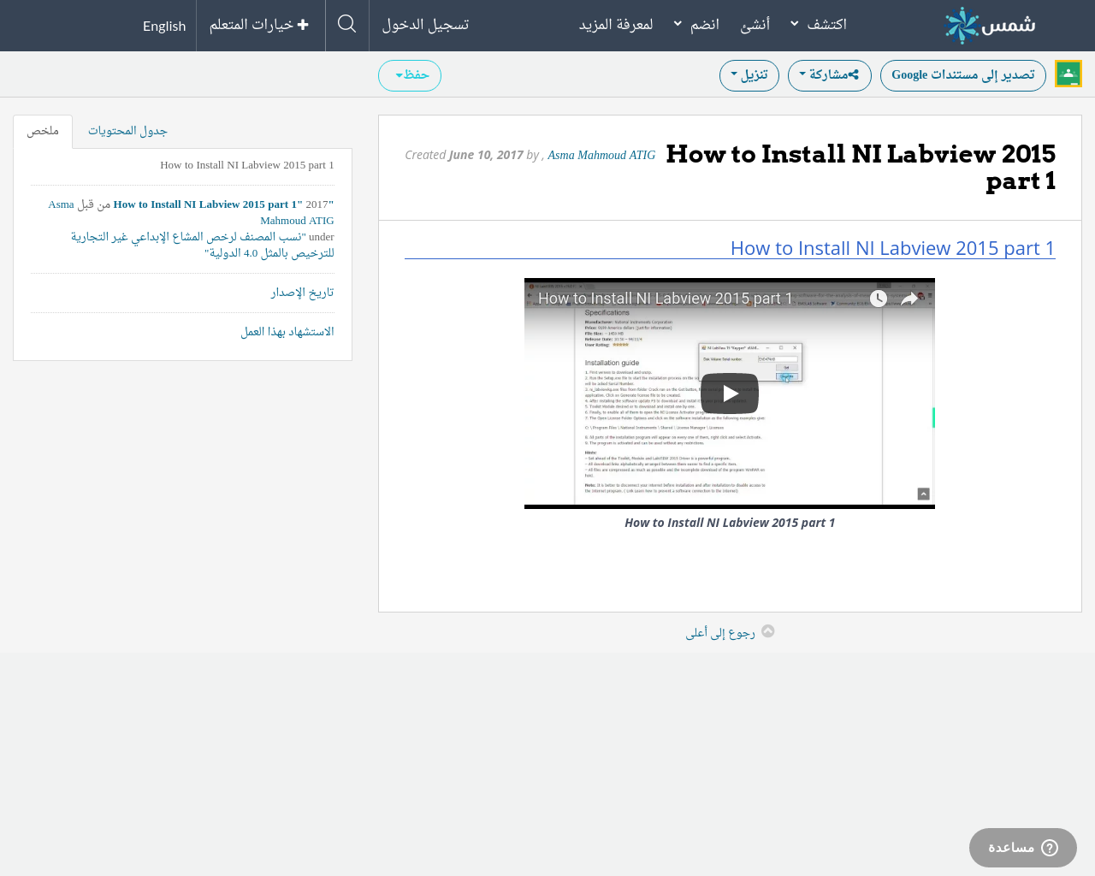Open the أنشئ menu item
1095x876 pixels.
point(755,25)
